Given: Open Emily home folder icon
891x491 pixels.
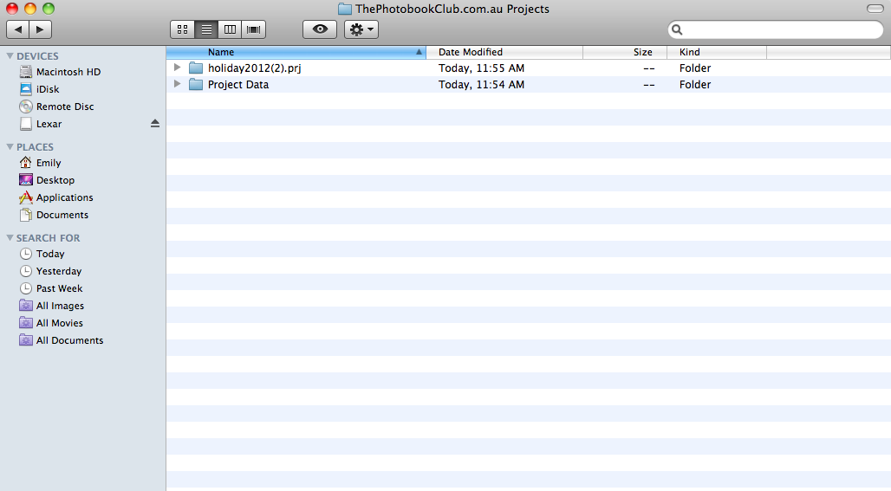Looking at the screenshot, I should point(26,162).
